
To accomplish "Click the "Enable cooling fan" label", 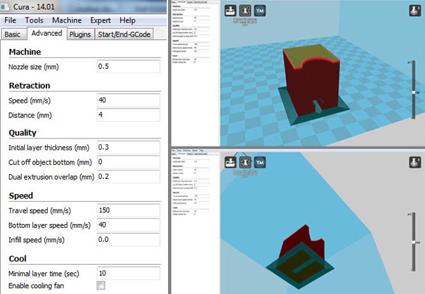I will [36, 286].
